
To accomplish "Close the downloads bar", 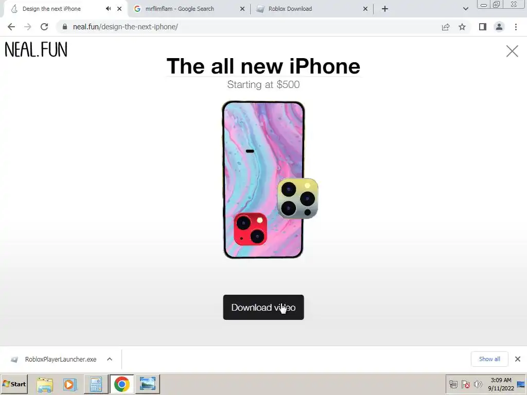I will 518,359.
